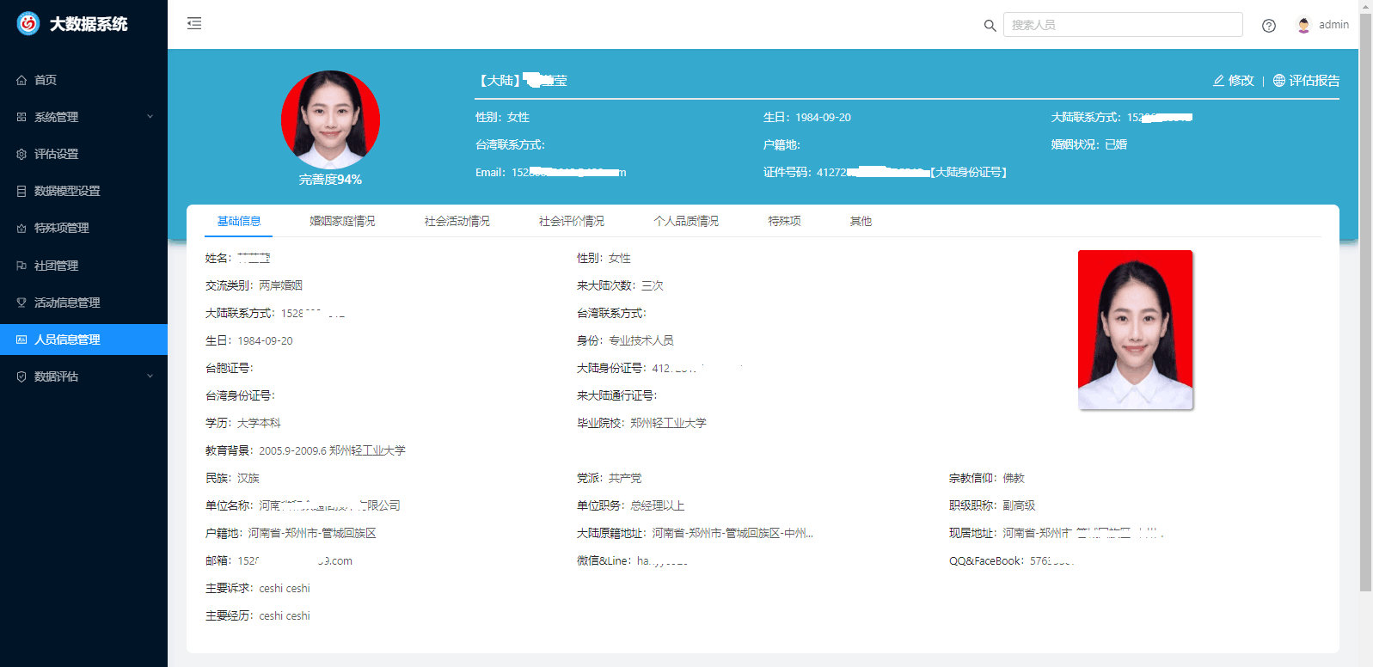This screenshot has width=1373, height=667.
Task: Open the admin account dropdown
Action: 1333,25
